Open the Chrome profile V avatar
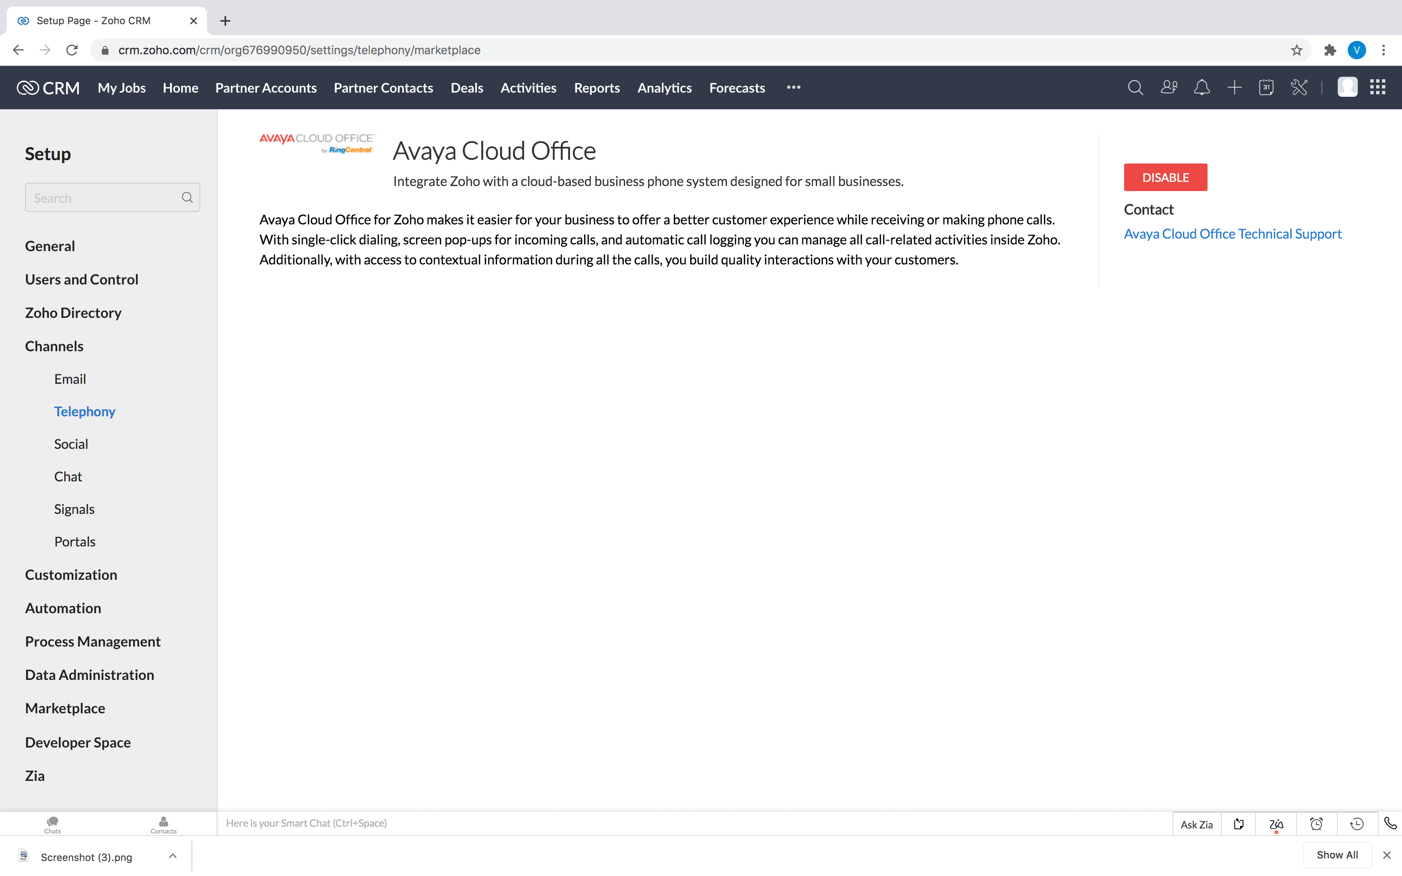 [x=1357, y=50]
